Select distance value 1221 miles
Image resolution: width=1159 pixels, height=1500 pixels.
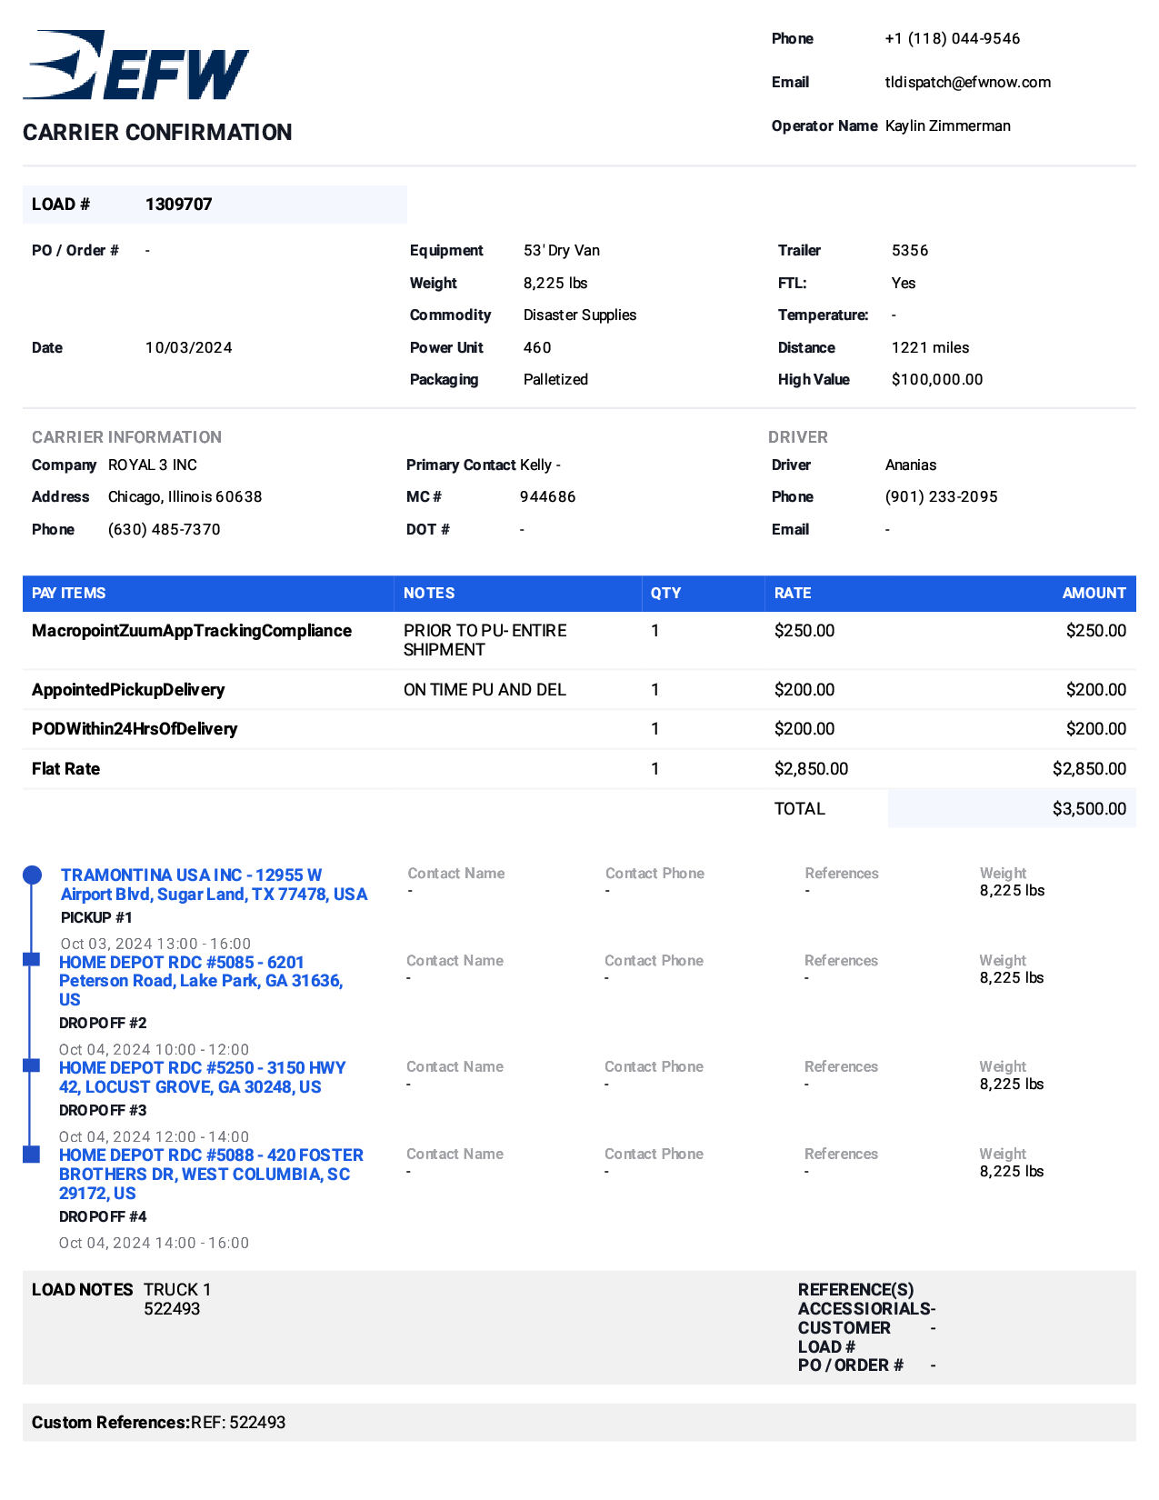[x=931, y=347]
